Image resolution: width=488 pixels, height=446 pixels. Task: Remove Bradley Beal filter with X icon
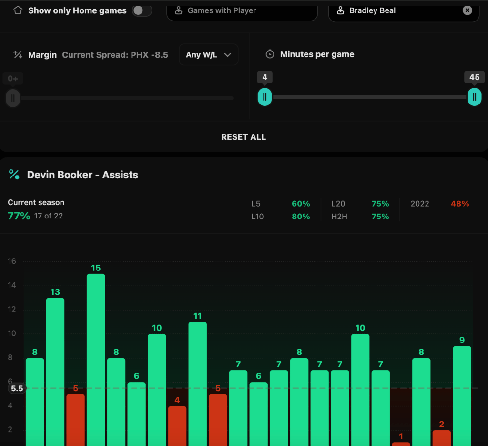(x=468, y=10)
